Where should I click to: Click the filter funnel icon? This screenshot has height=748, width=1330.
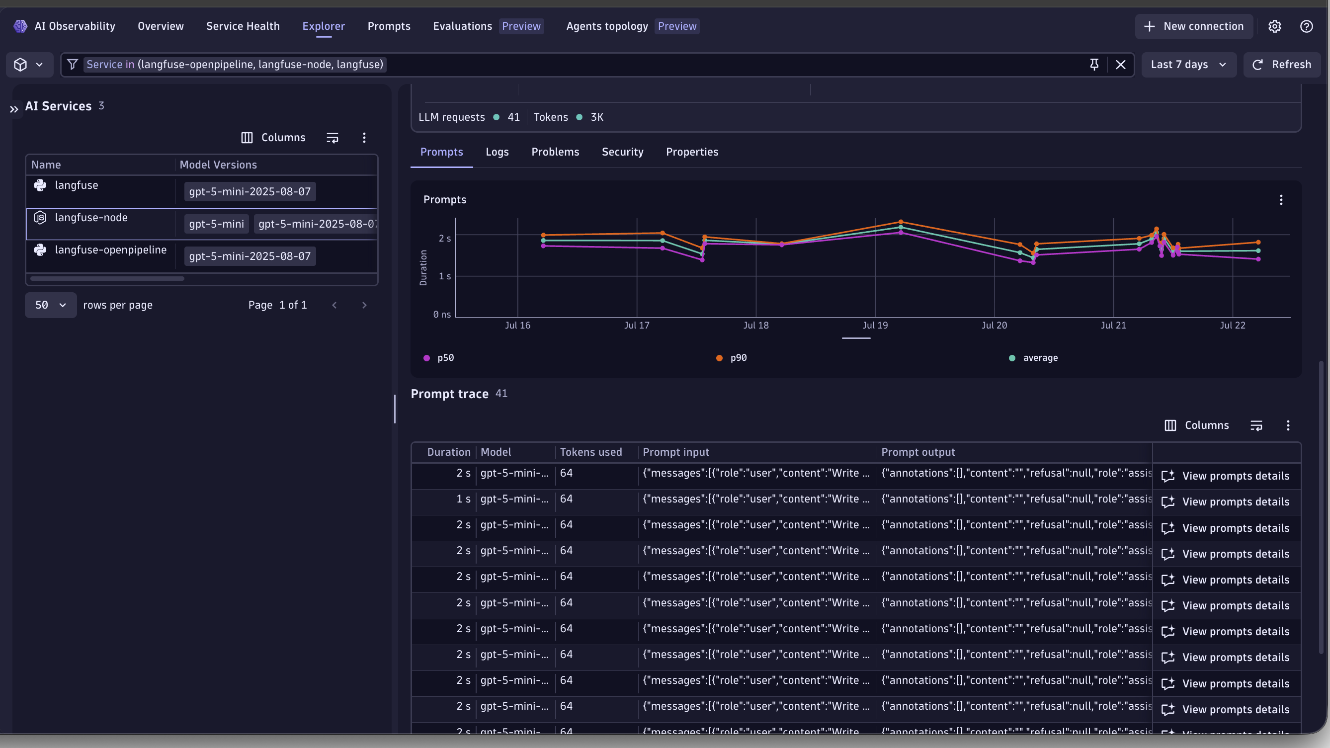[72, 65]
